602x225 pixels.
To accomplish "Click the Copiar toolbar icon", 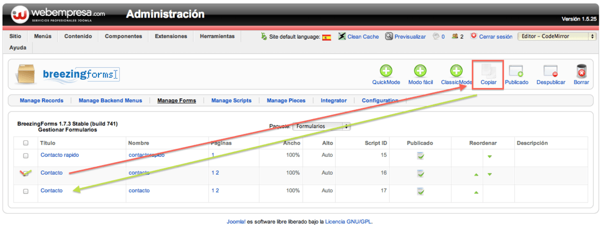I will pyautogui.click(x=488, y=71).
